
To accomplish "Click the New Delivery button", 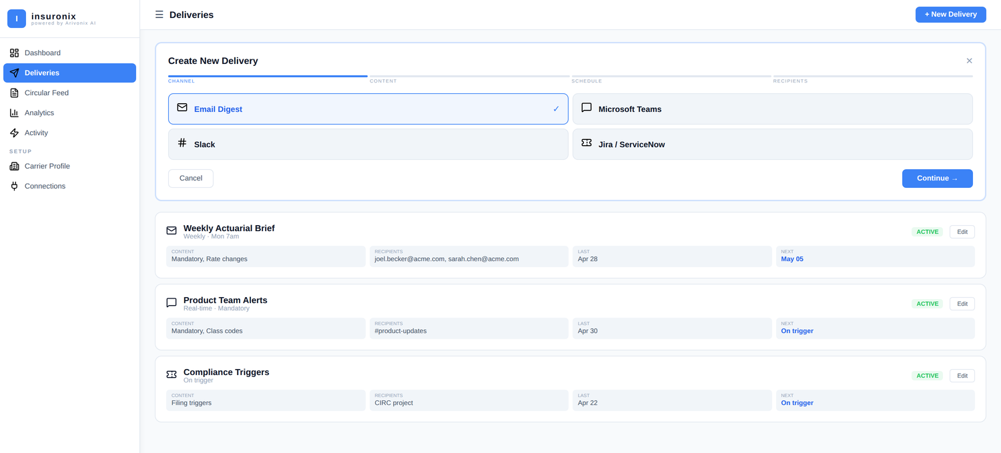I will (x=951, y=14).
